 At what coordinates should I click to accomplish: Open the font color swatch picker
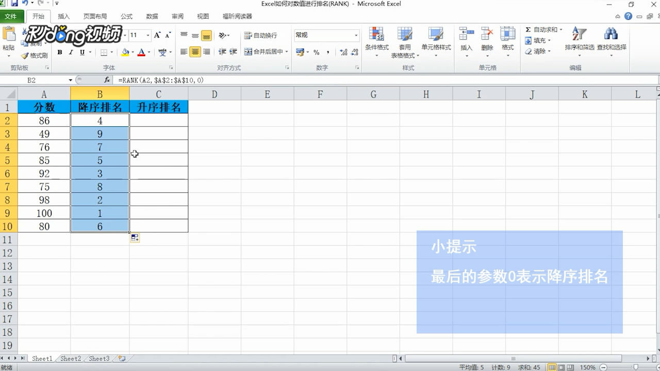pos(149,52)
